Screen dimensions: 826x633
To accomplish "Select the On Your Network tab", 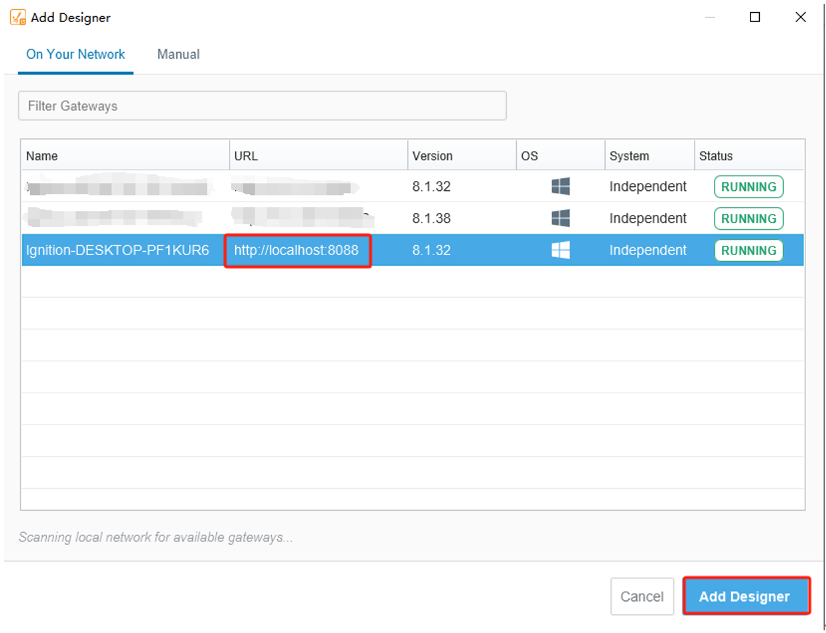I will tap(75, 54).
